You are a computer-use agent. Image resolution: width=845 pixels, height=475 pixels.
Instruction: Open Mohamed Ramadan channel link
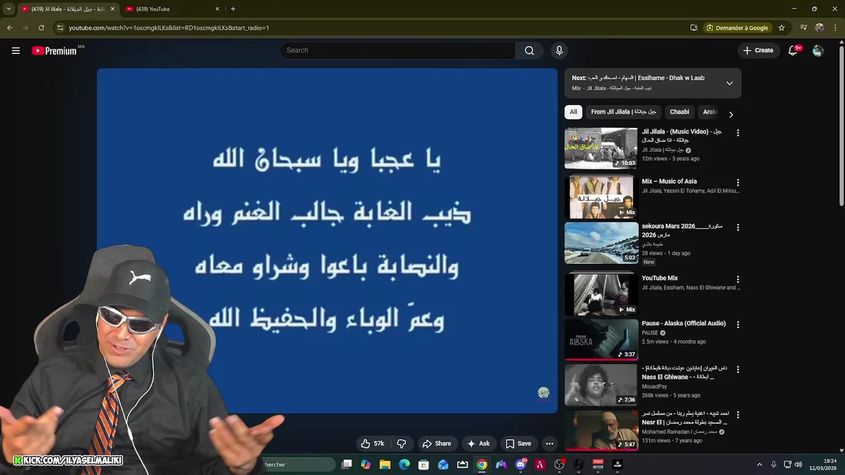[x=679, y=431]
